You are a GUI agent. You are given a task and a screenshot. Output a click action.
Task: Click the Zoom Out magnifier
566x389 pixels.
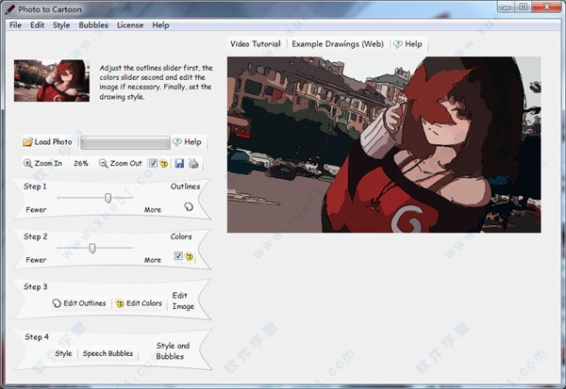(x=121, y=163)
